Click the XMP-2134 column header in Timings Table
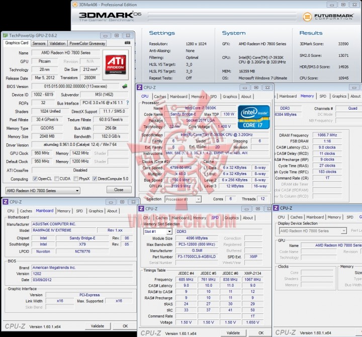 point(253,273)
